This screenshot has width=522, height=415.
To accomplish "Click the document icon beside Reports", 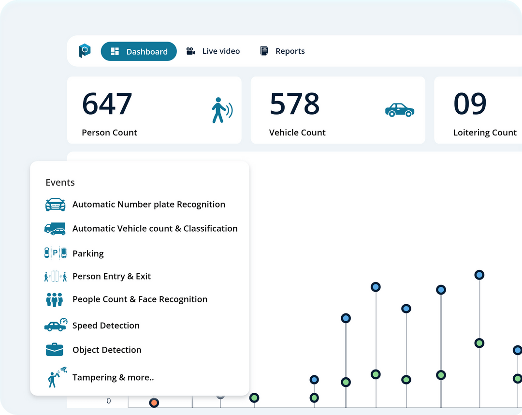I will (264, 50).
